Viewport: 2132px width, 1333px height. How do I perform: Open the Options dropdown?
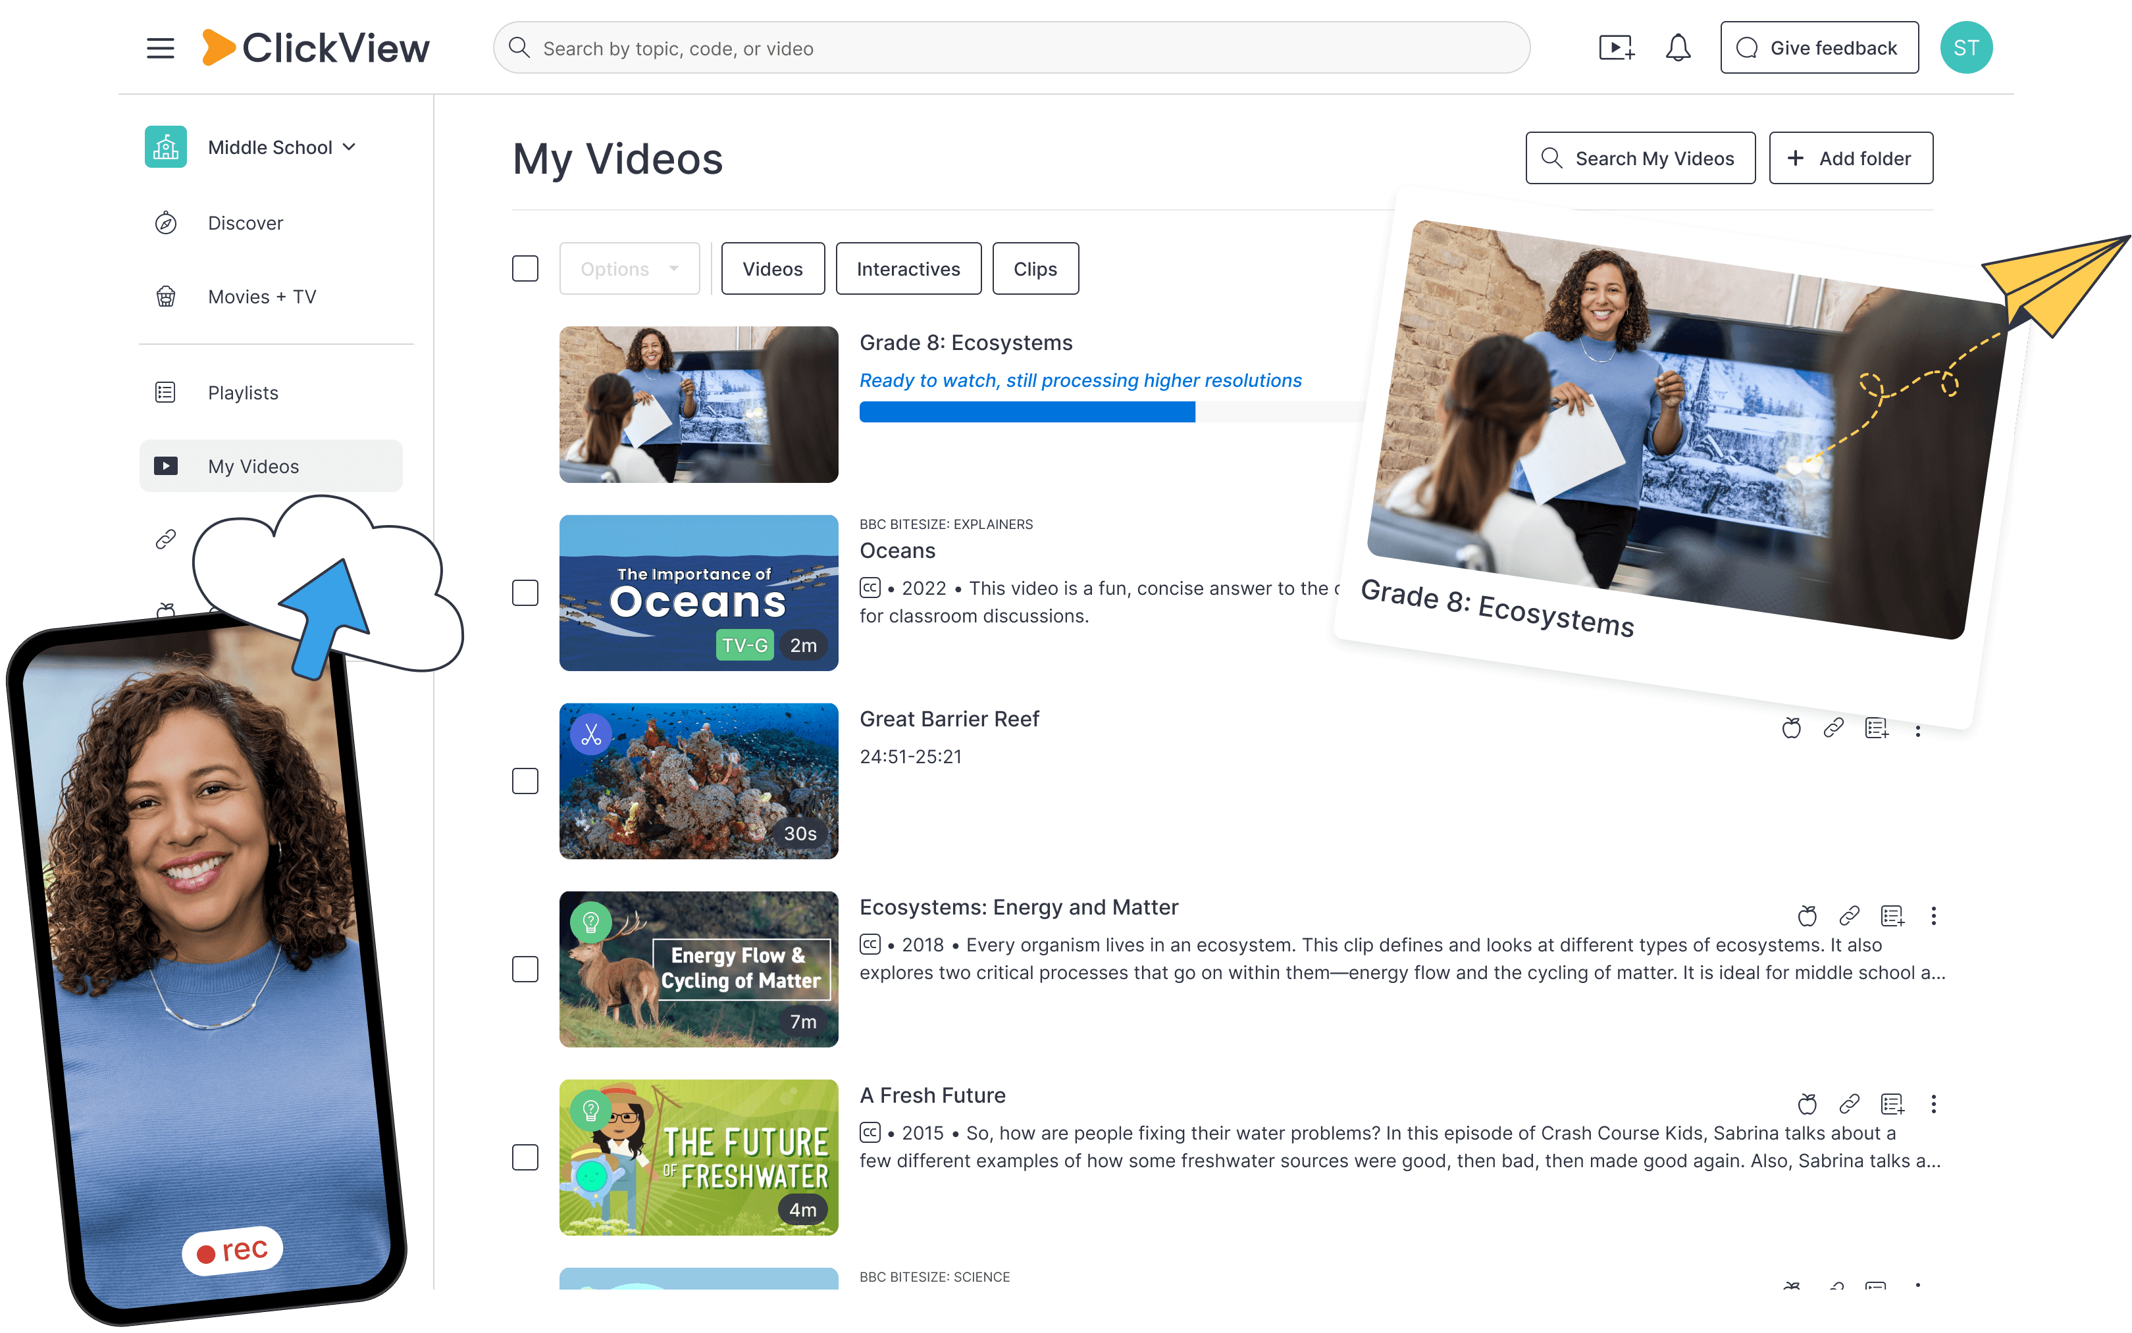coord(629,268)
